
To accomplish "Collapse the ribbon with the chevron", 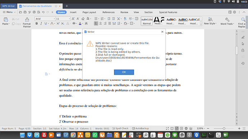I will (244, 12).
